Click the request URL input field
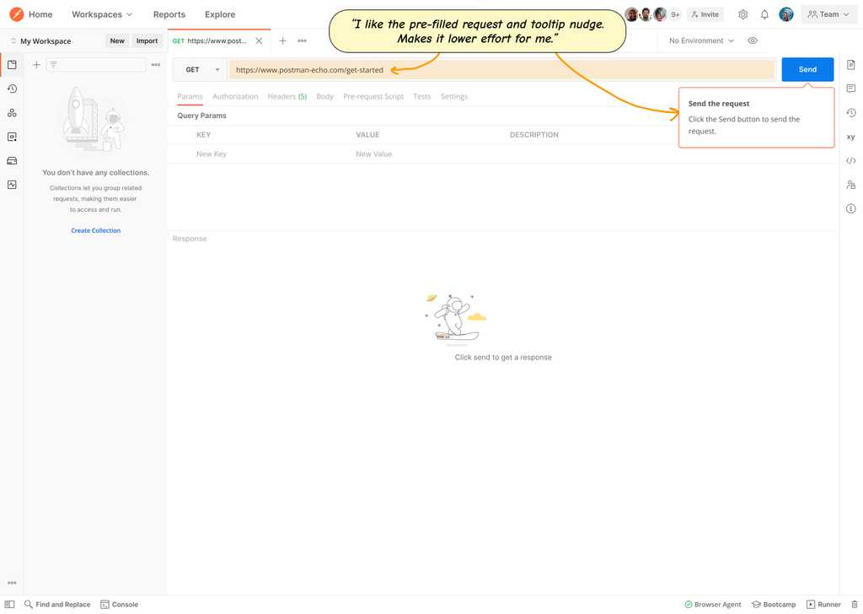Viewport: 863px width, 614px height. click(501, 70)
